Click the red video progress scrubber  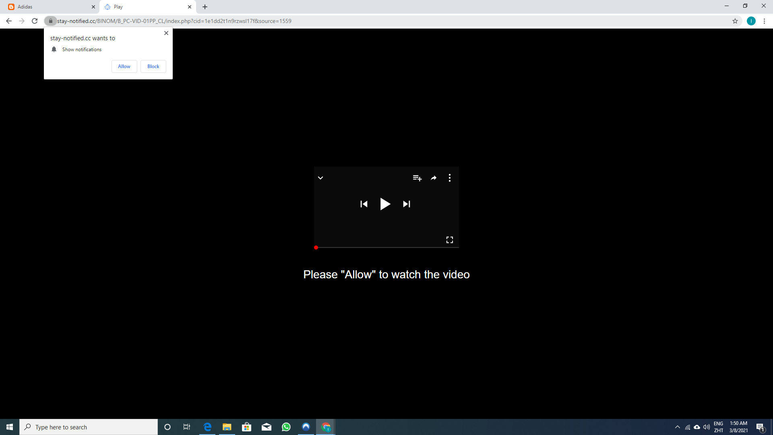316,248
